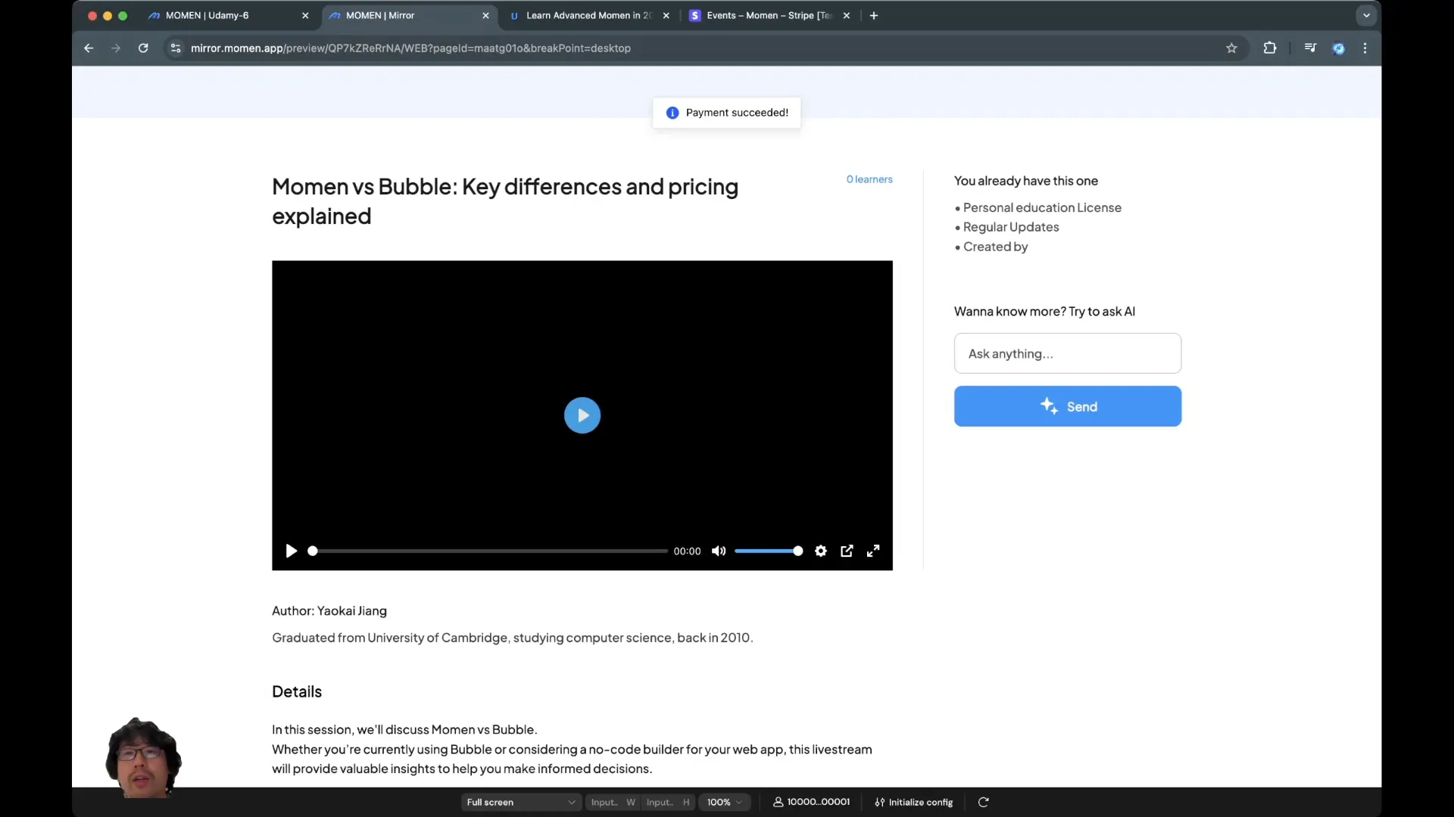Click Personal education License text
1454x817 pixels.
pos(1042,207)
